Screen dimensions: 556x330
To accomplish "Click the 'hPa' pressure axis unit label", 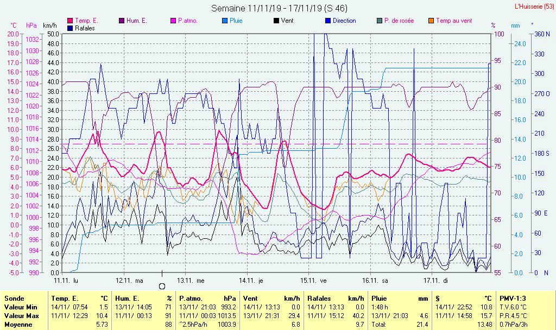I will coord(31,26).
